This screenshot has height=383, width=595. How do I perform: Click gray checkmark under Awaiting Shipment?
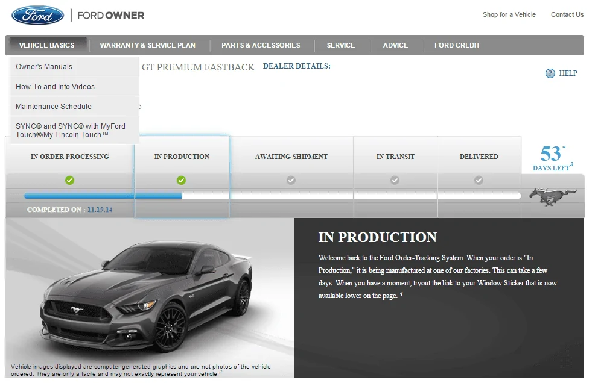click(x=291, y=180)
